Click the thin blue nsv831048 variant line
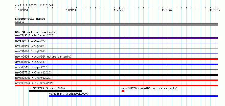Image resolution: width=225 pixels, height=106 pixels. tap(116, 43)
